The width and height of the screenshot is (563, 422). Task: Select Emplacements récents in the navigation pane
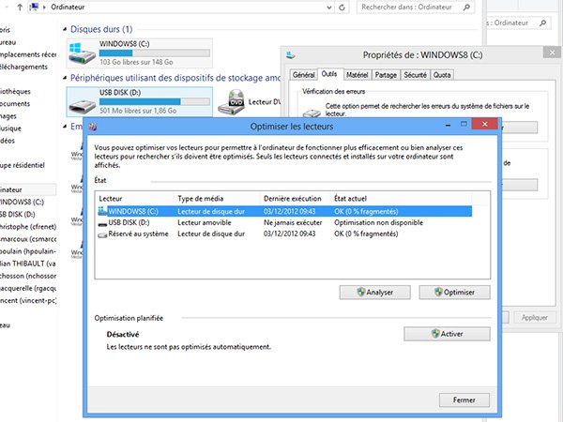click(x=28, y=54)
